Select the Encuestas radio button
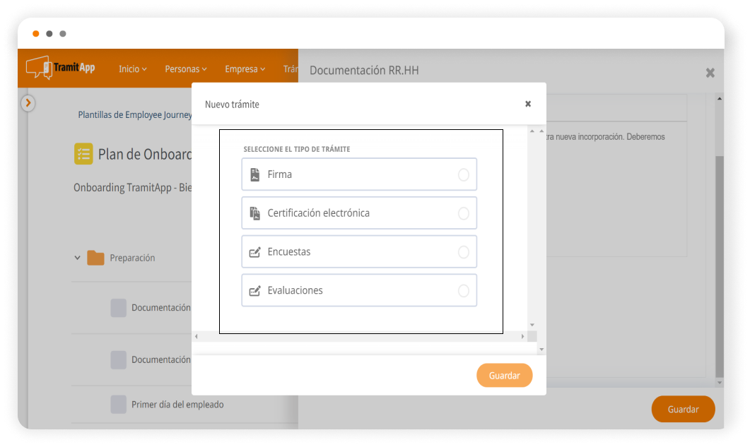Image resolution: width=750 pixels, height=447 pixels. (464, 252)
